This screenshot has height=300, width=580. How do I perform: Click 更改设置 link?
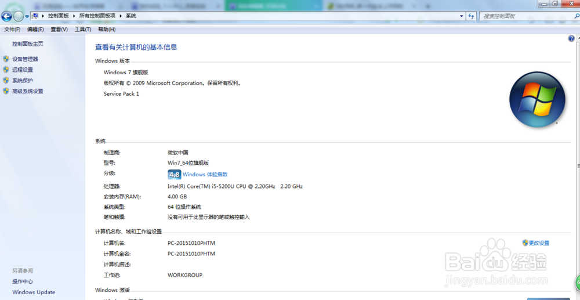[x=539, y=243]
